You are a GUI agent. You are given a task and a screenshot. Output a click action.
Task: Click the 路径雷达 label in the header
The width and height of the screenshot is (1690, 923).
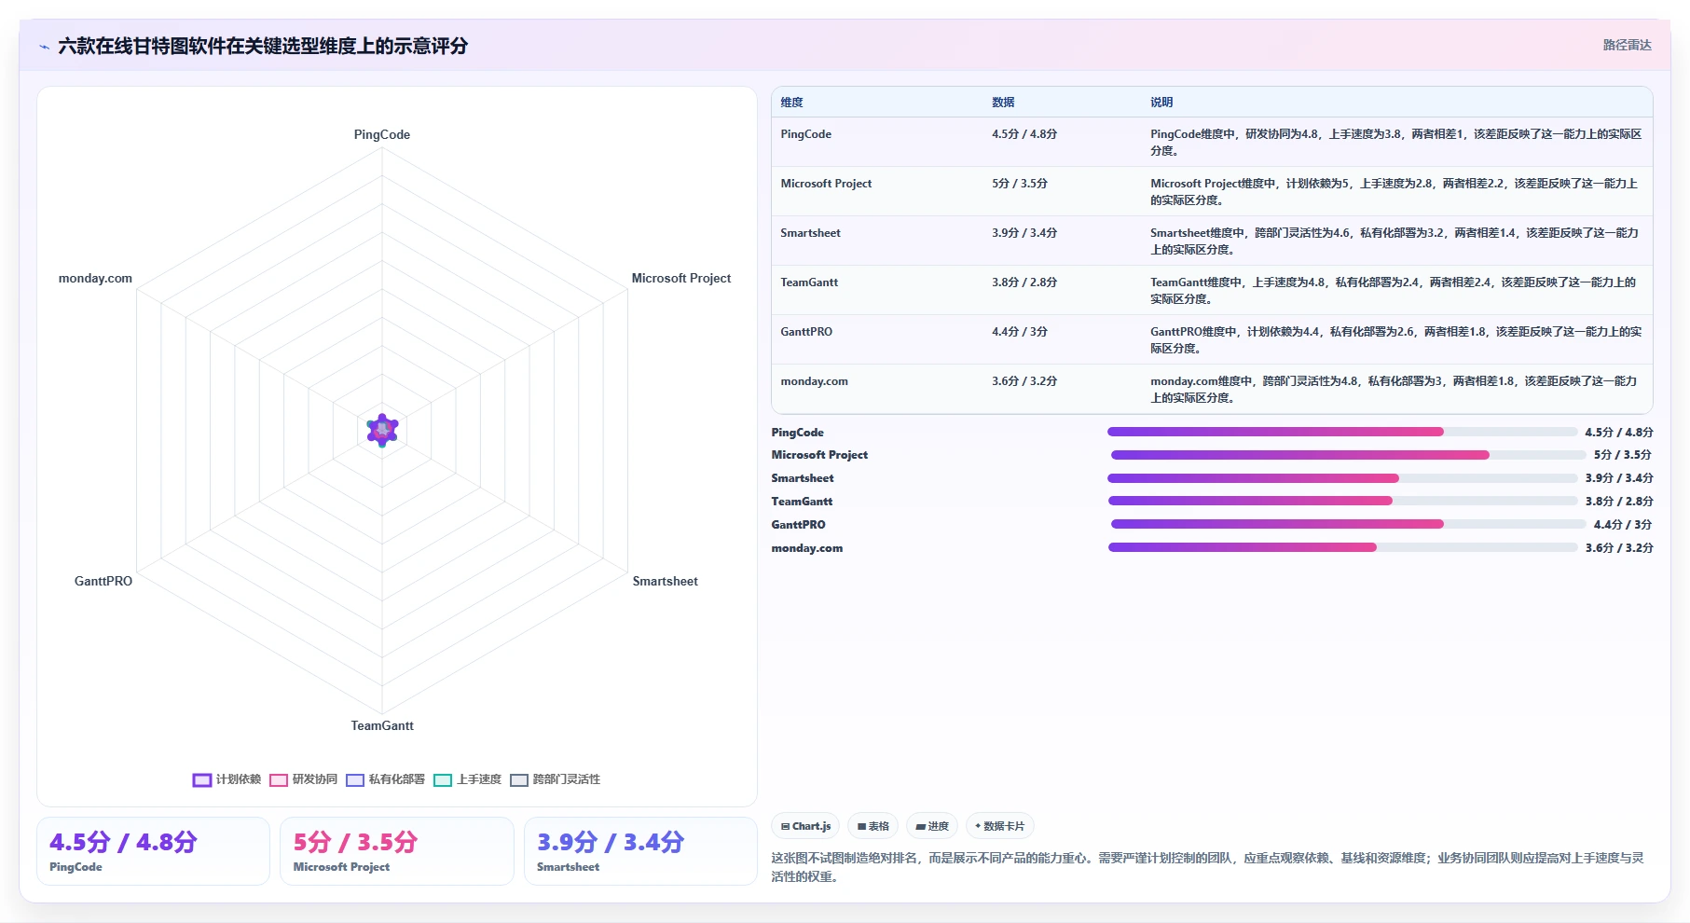coord(1627,45)
